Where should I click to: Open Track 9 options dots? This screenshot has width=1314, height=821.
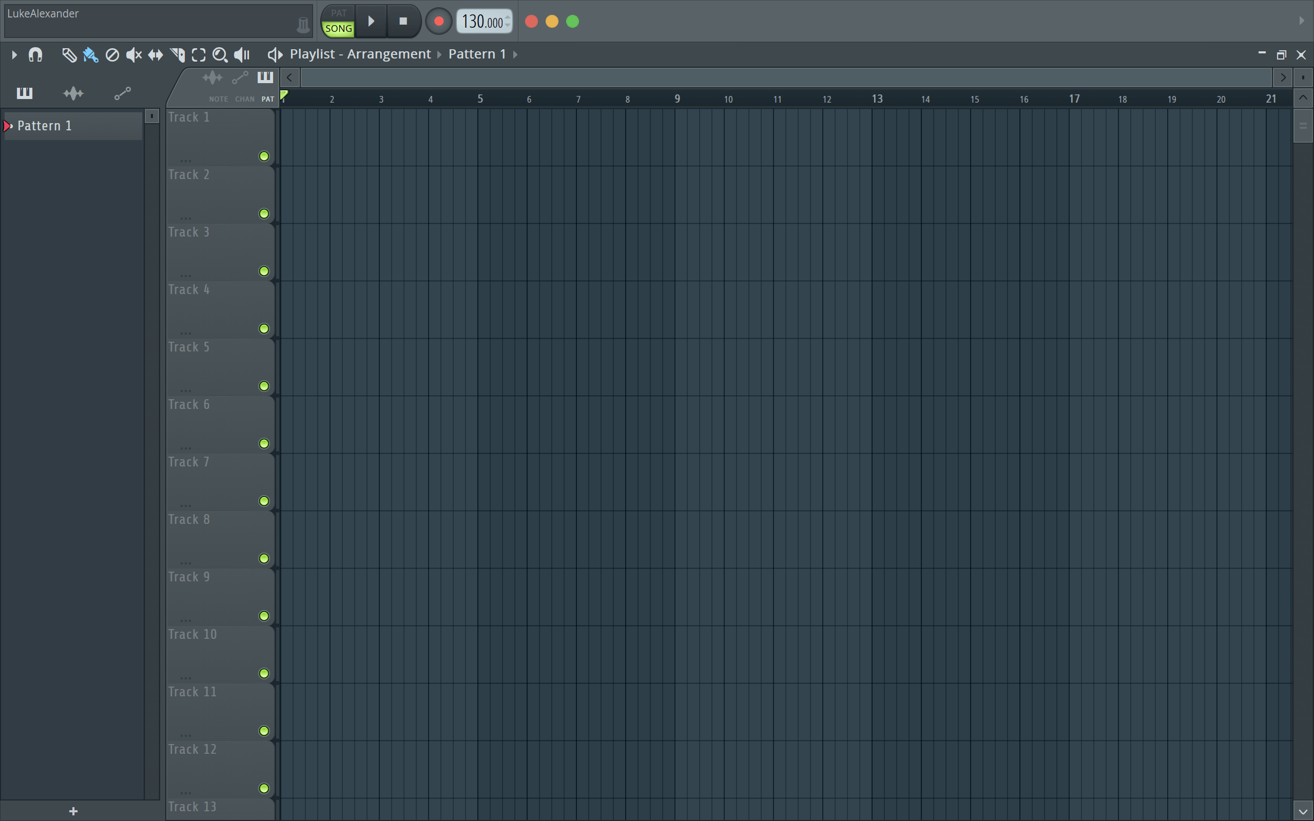(x=186, y=621)
